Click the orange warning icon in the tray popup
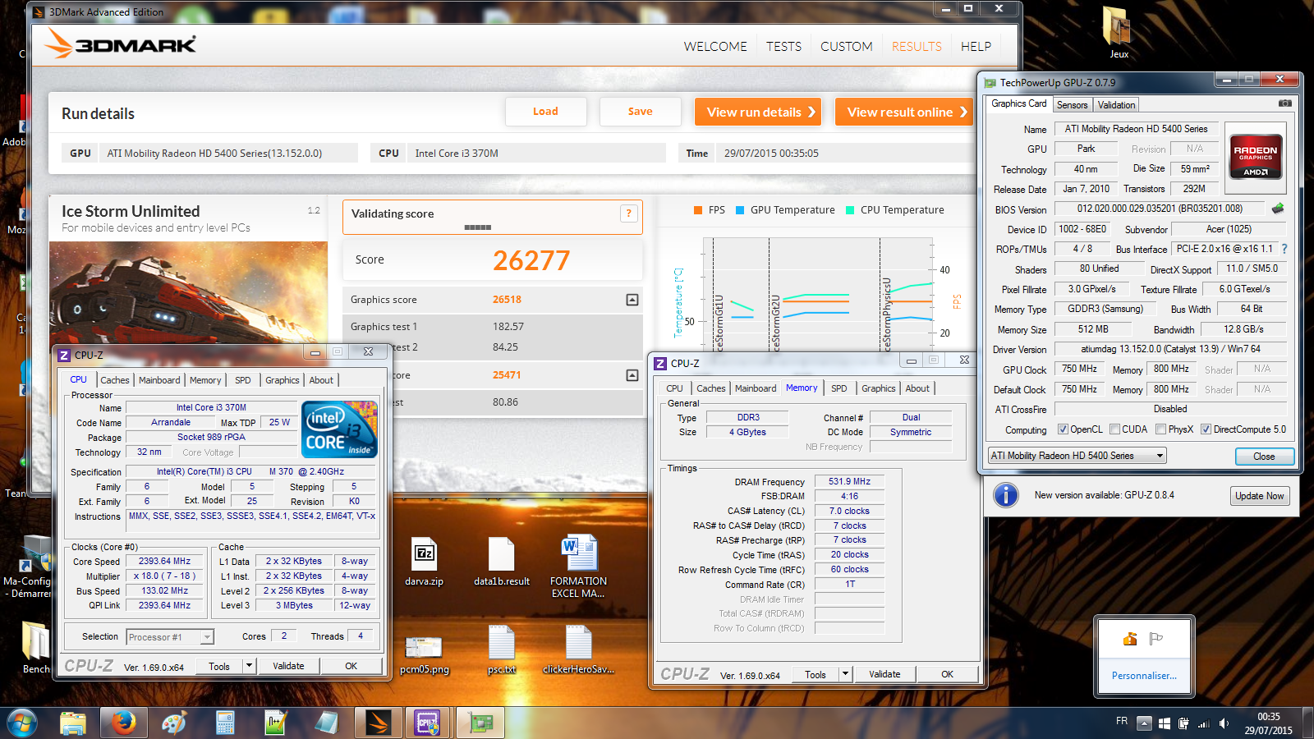The image size is (1314, 739). click(1130, 639)
